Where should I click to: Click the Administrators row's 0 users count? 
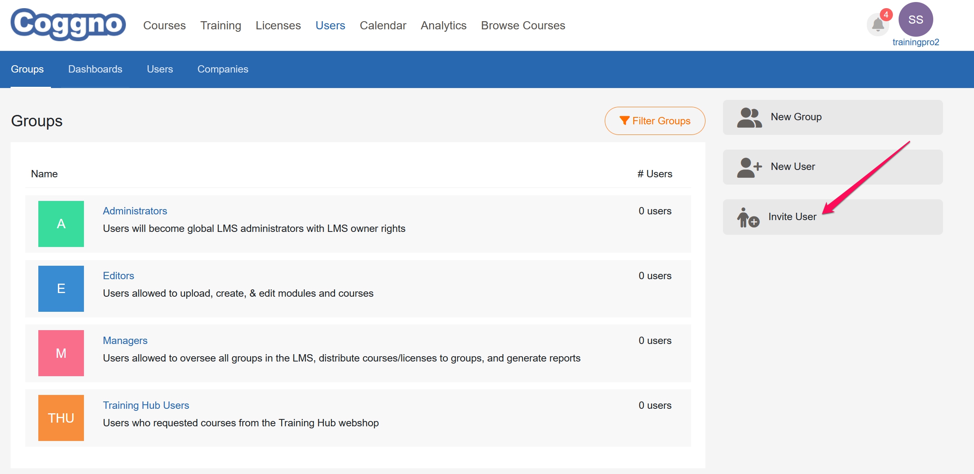[x=654, y=211]
